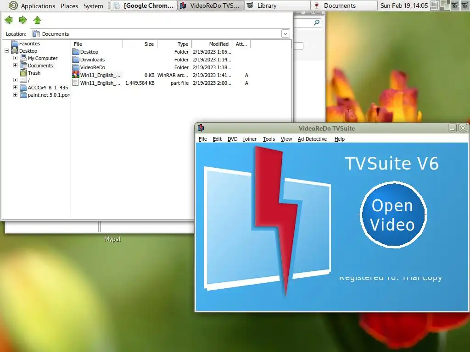Go up one folder with green Up arrow

click(37, 20)
